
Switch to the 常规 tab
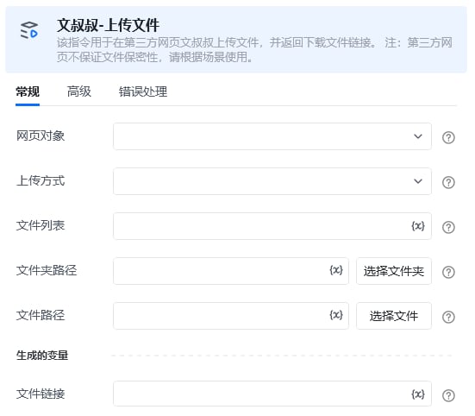[28, 91]
